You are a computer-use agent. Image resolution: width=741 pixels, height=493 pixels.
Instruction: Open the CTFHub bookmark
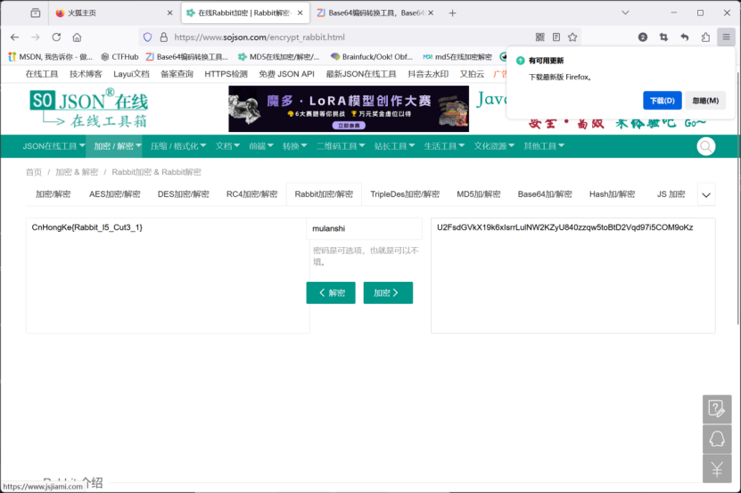(x=119, y=57)
